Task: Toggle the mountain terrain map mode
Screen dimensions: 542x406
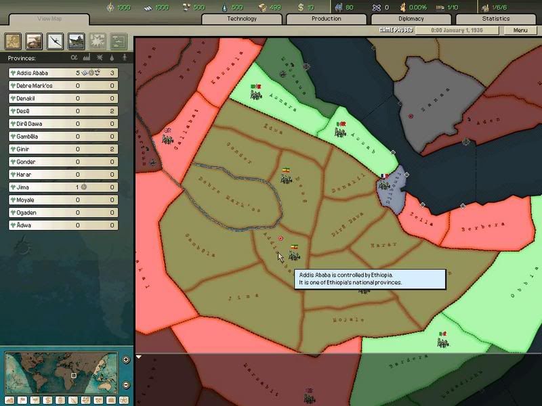Action: (x=9, y=400)
